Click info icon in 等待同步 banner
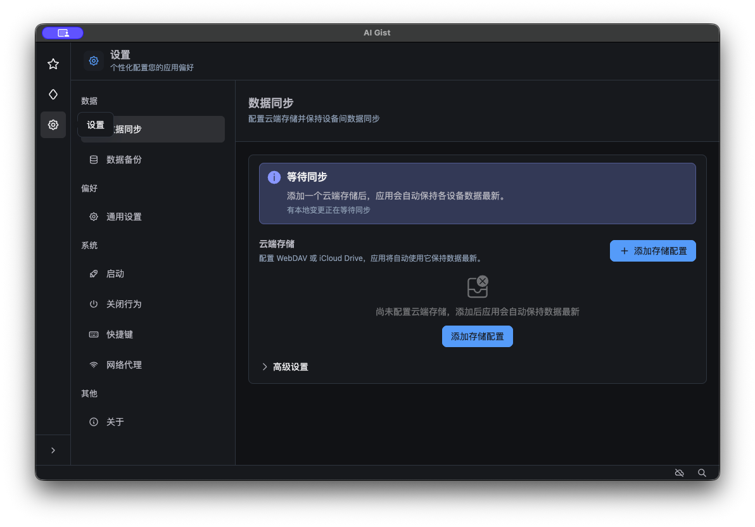 274,177
